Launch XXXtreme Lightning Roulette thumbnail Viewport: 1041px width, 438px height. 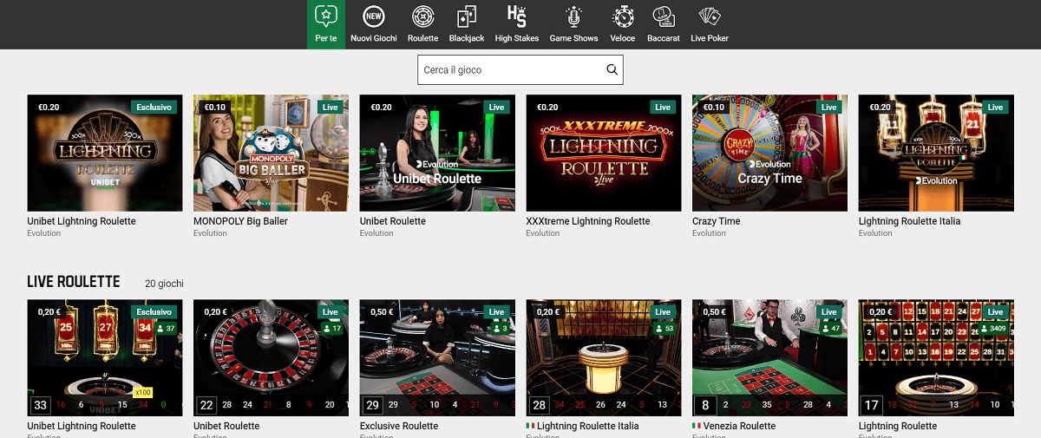[604, 153]
